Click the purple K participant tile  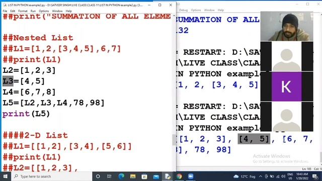pyautogui.click(x=286, y=86)
